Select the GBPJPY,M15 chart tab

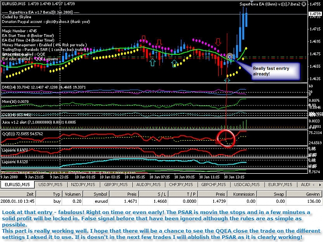point(116,185)
